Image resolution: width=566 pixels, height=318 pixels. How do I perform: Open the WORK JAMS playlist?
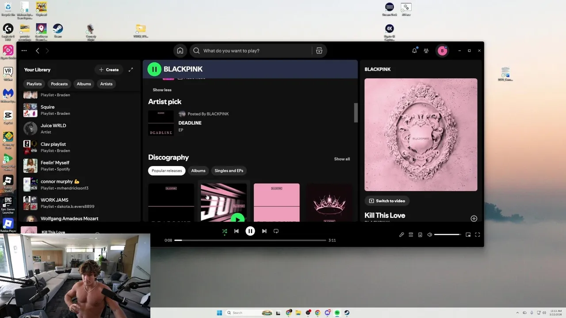(80, 203)
